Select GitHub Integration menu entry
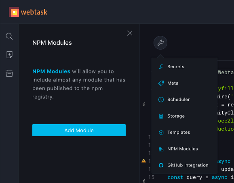Image resolution: width=234 pixels, height=183 pixels. click(184, 165)
